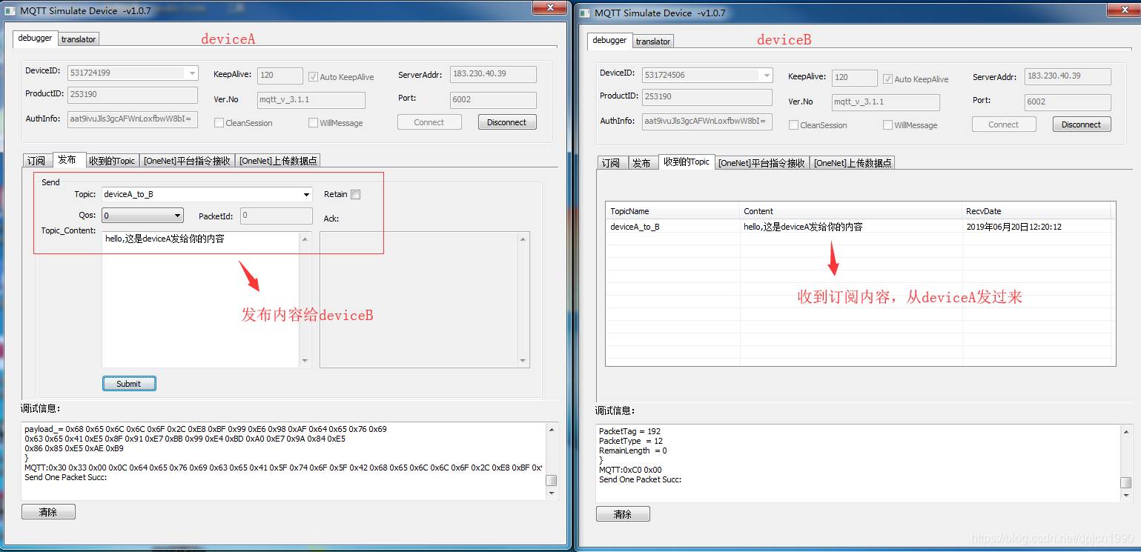Toggle CleanSession checkbox in deviceB window
Screen dimensions: 1141x552
[x=793, y=124]
